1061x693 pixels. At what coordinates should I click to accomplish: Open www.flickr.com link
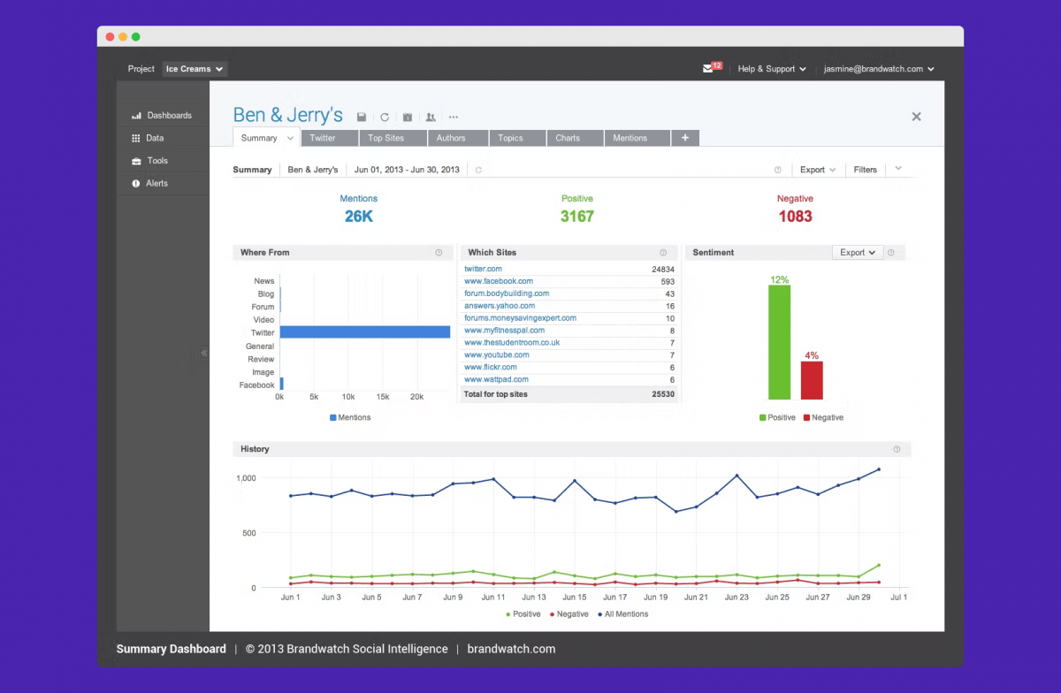point(491,368)
